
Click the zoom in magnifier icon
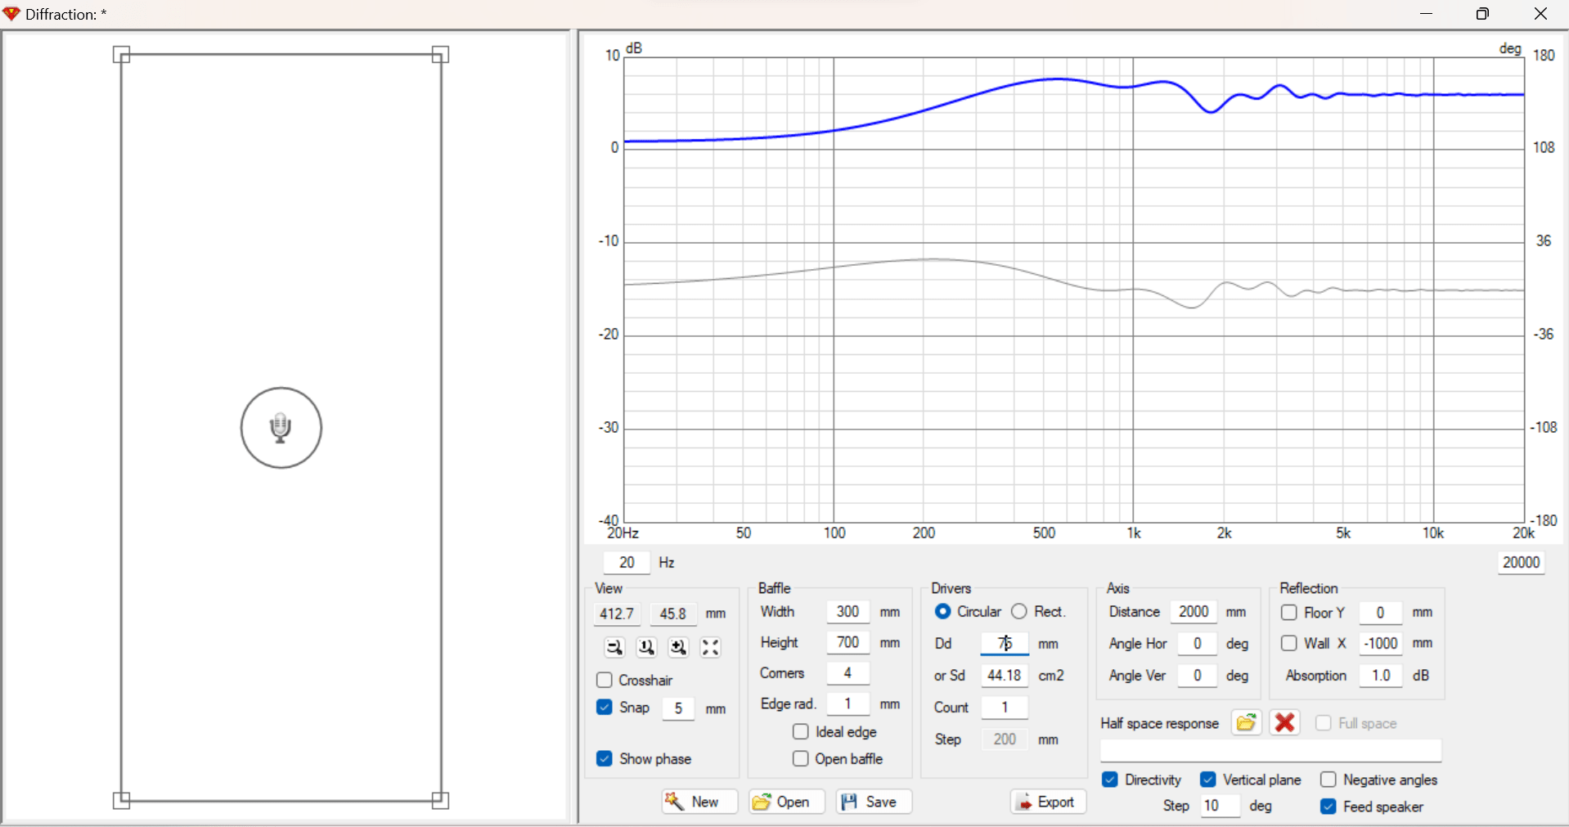(678, 648)
